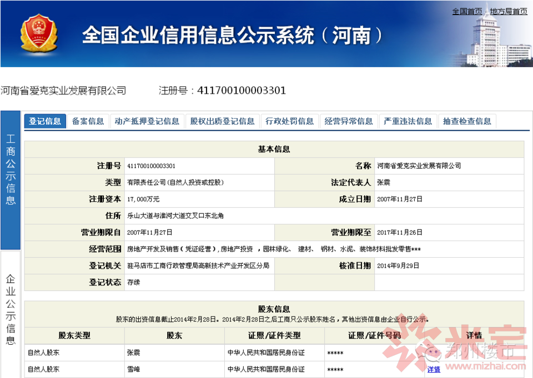Select the 登记信息 tab
533x378 pixels.
(45, 121)
